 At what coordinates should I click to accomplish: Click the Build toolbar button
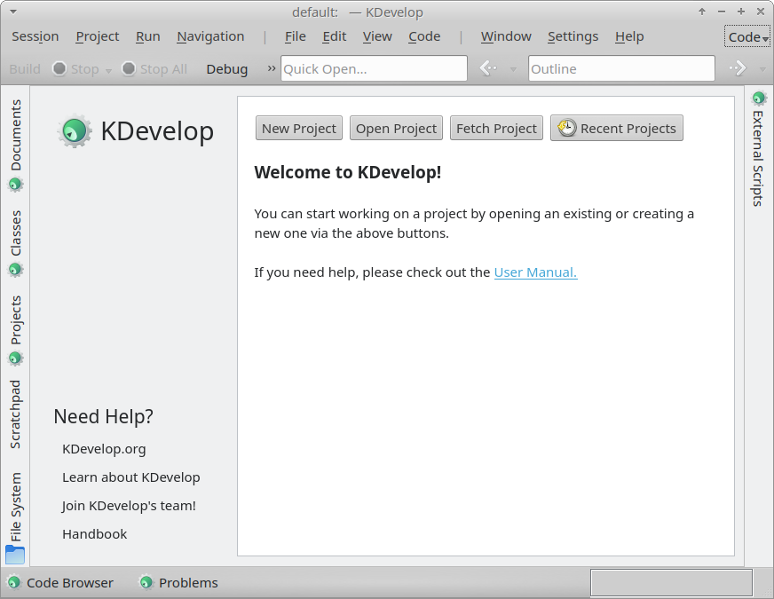click(x=25, y=68)
